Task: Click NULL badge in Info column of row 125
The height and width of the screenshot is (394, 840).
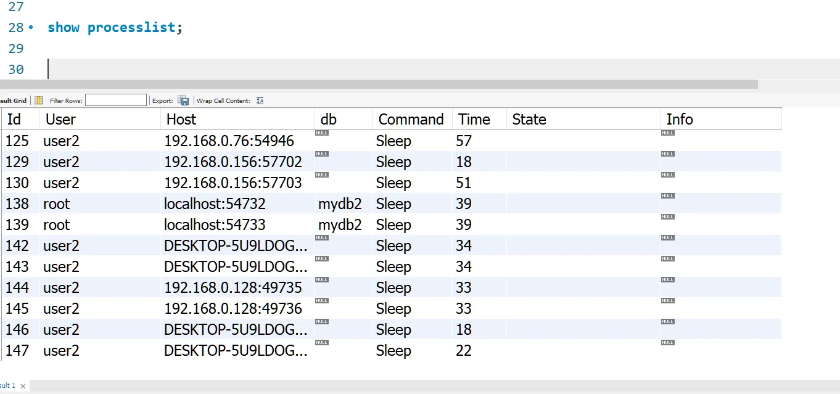Action: pos(667,132)
